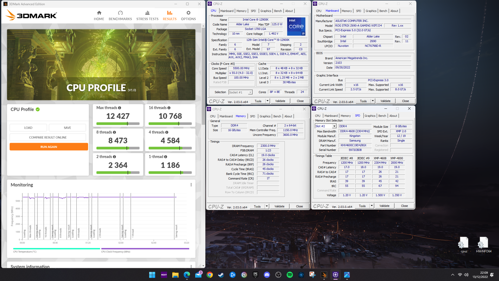This screenshot has width=499, height=281.
Task: Click the 1-thread score bar
Action: click(x=170, y=173)
